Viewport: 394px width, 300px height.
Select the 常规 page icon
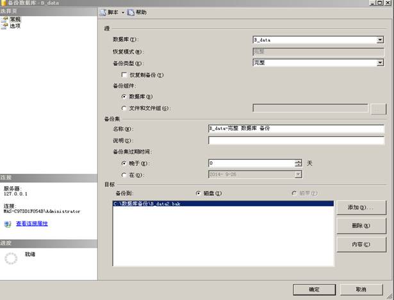(x=4, y=19)
